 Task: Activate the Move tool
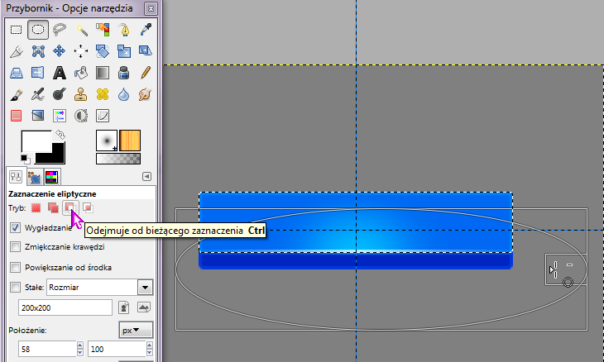pyautogui.click(x=60, y=51)
